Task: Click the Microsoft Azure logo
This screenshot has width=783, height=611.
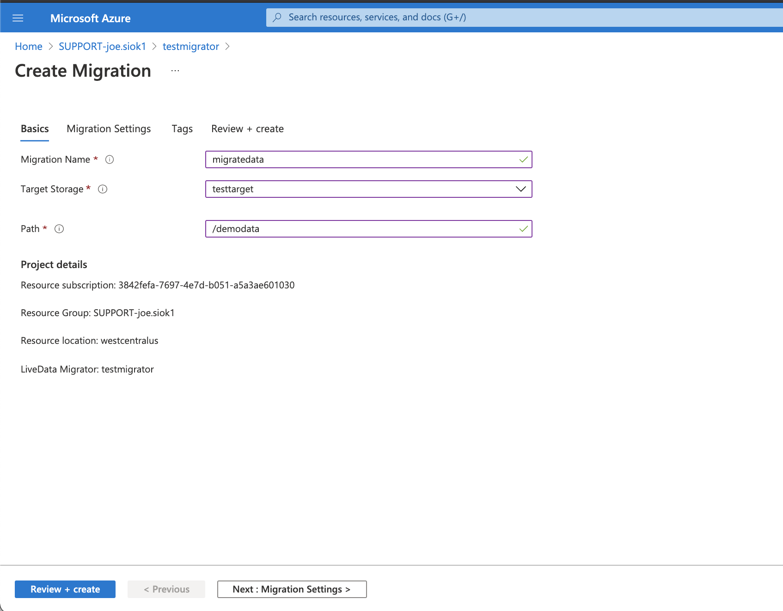Action: tap(91, 18)
